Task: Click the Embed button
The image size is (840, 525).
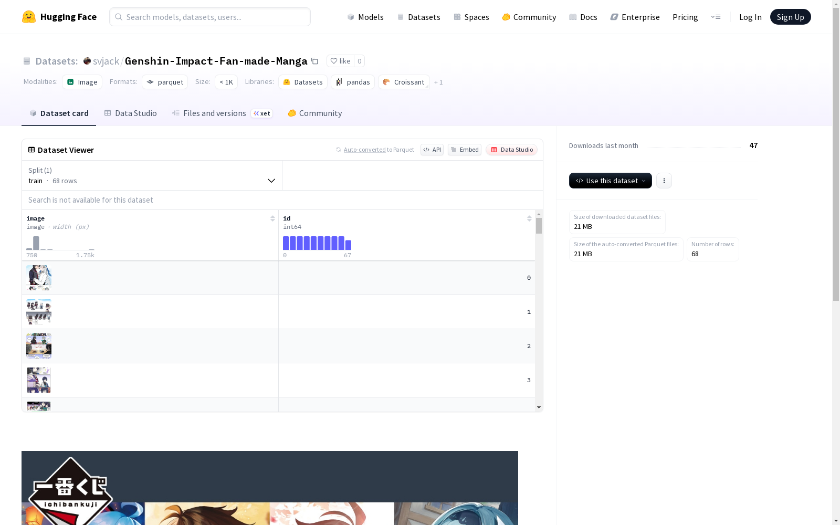Action: tap(465, 150)
